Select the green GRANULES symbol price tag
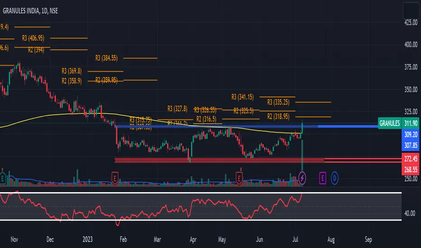 (x=389, y=123)
